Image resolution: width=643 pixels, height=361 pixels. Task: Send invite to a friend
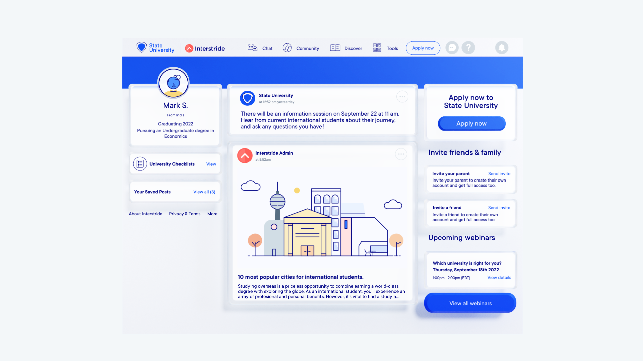click(x=499, y=208)
